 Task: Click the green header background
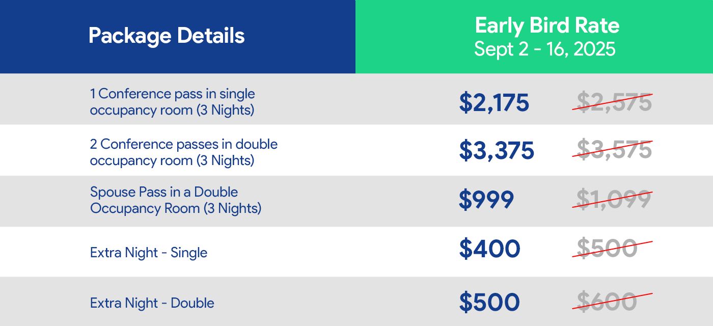click(534, 37)
